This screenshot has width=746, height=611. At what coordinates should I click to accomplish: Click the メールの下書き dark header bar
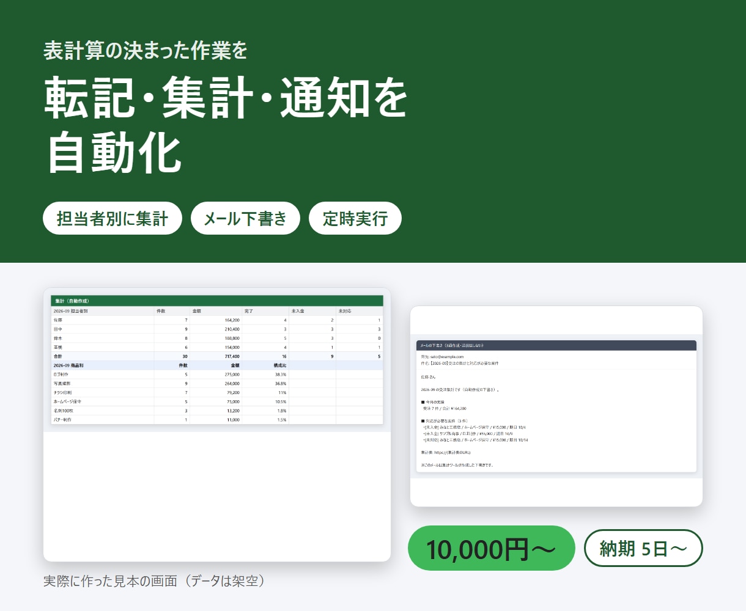556,345
